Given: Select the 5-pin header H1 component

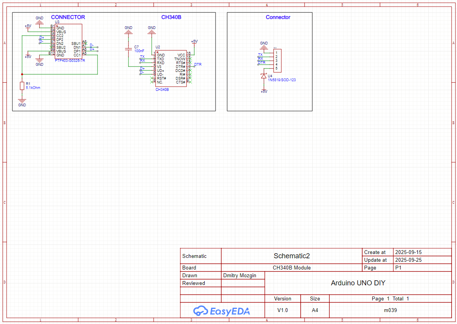Looking at the screenshot, I should [x=277, y=60].
